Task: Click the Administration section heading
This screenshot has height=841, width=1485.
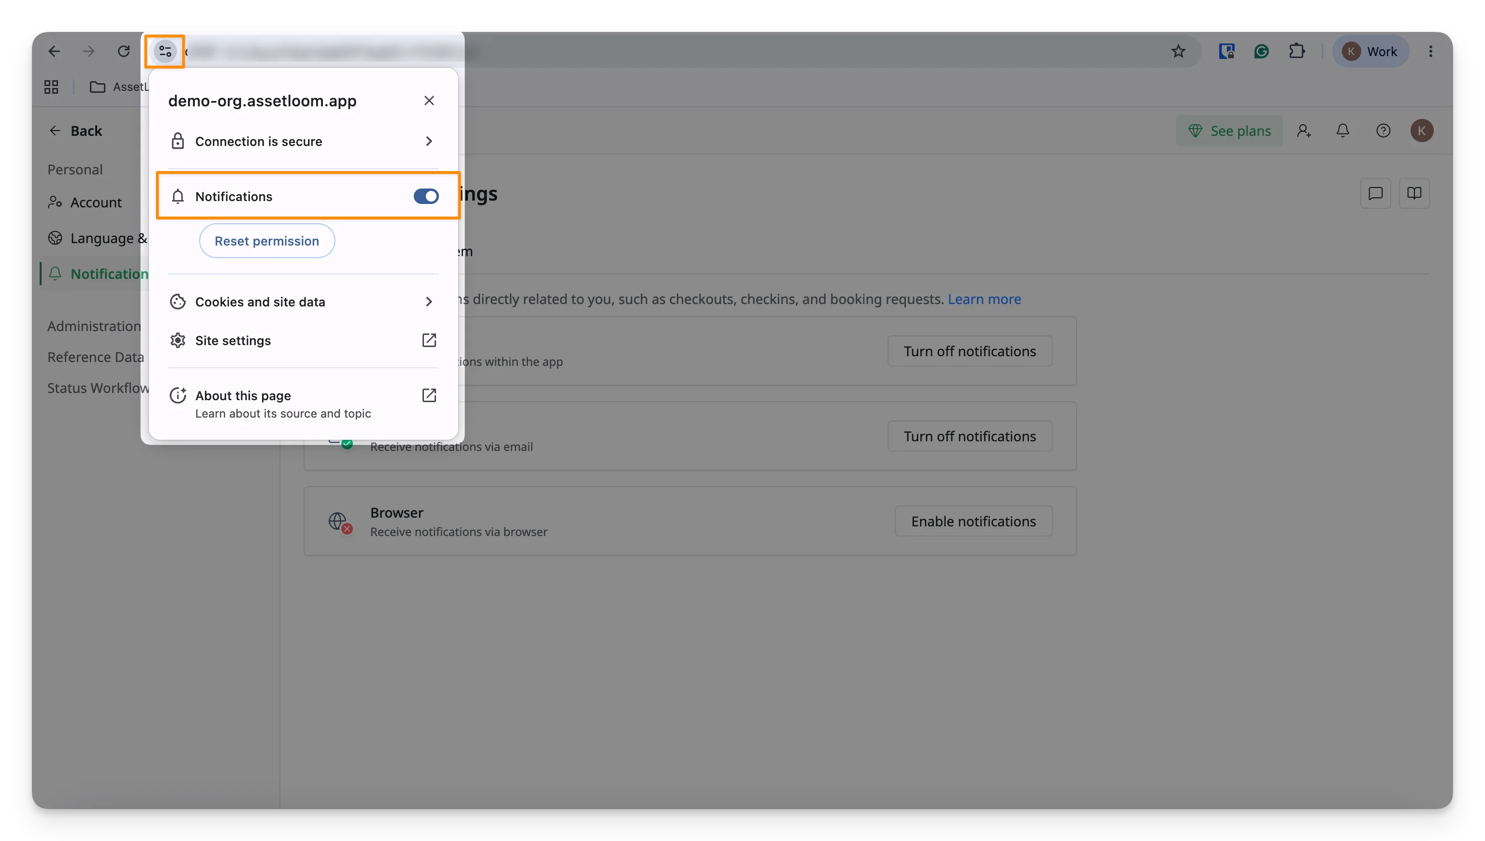Action: click(94, 326)
